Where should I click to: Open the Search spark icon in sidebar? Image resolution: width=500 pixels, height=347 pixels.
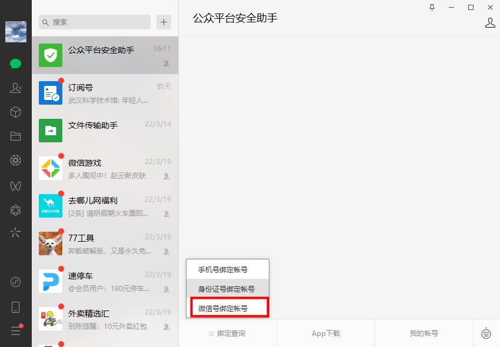(x=15, y=232)
